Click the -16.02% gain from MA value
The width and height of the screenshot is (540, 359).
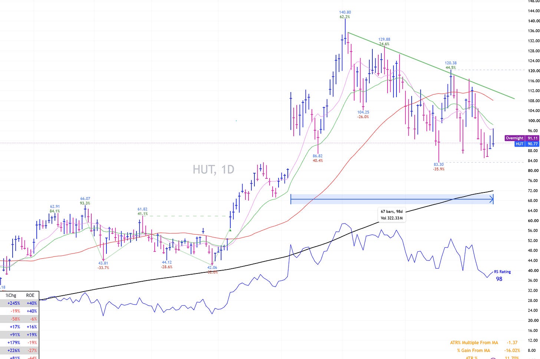point(512,350)
